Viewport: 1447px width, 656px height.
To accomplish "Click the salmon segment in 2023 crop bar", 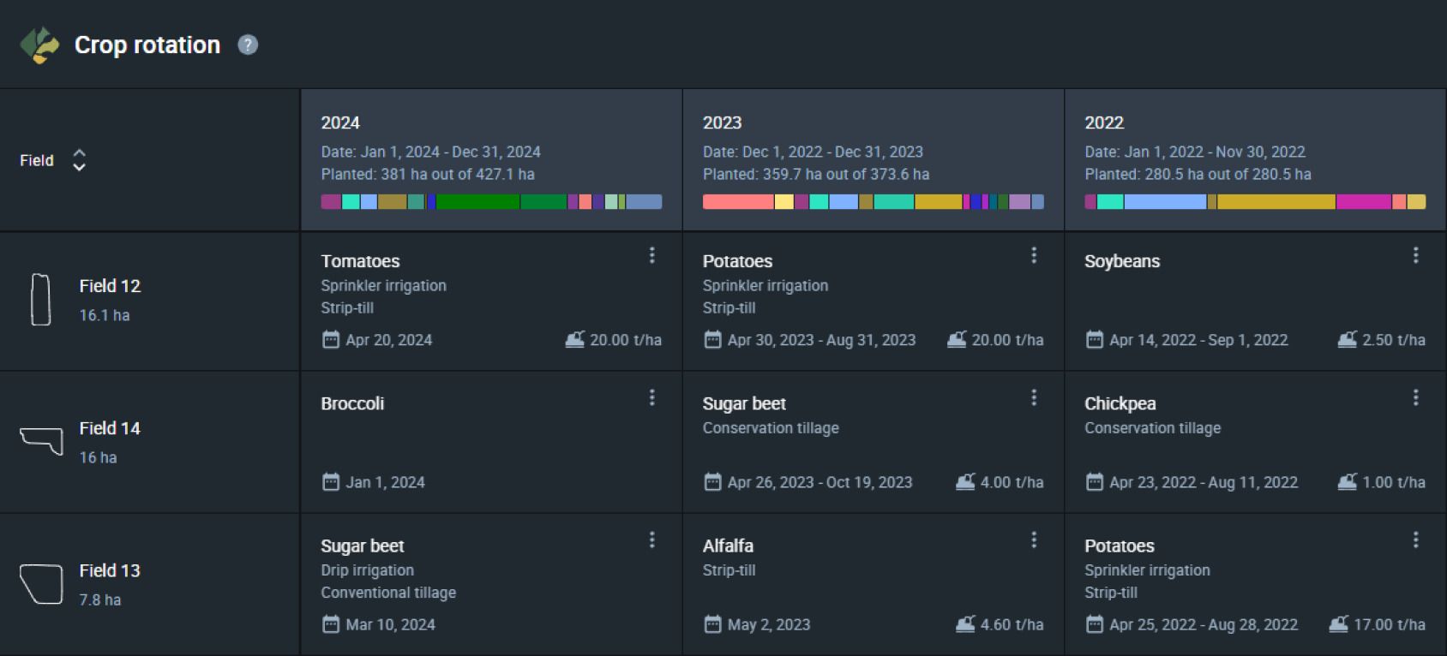I will [x=738, y=202].
